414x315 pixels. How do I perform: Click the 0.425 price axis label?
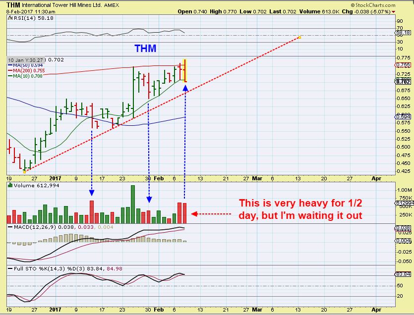click(404, 171)
